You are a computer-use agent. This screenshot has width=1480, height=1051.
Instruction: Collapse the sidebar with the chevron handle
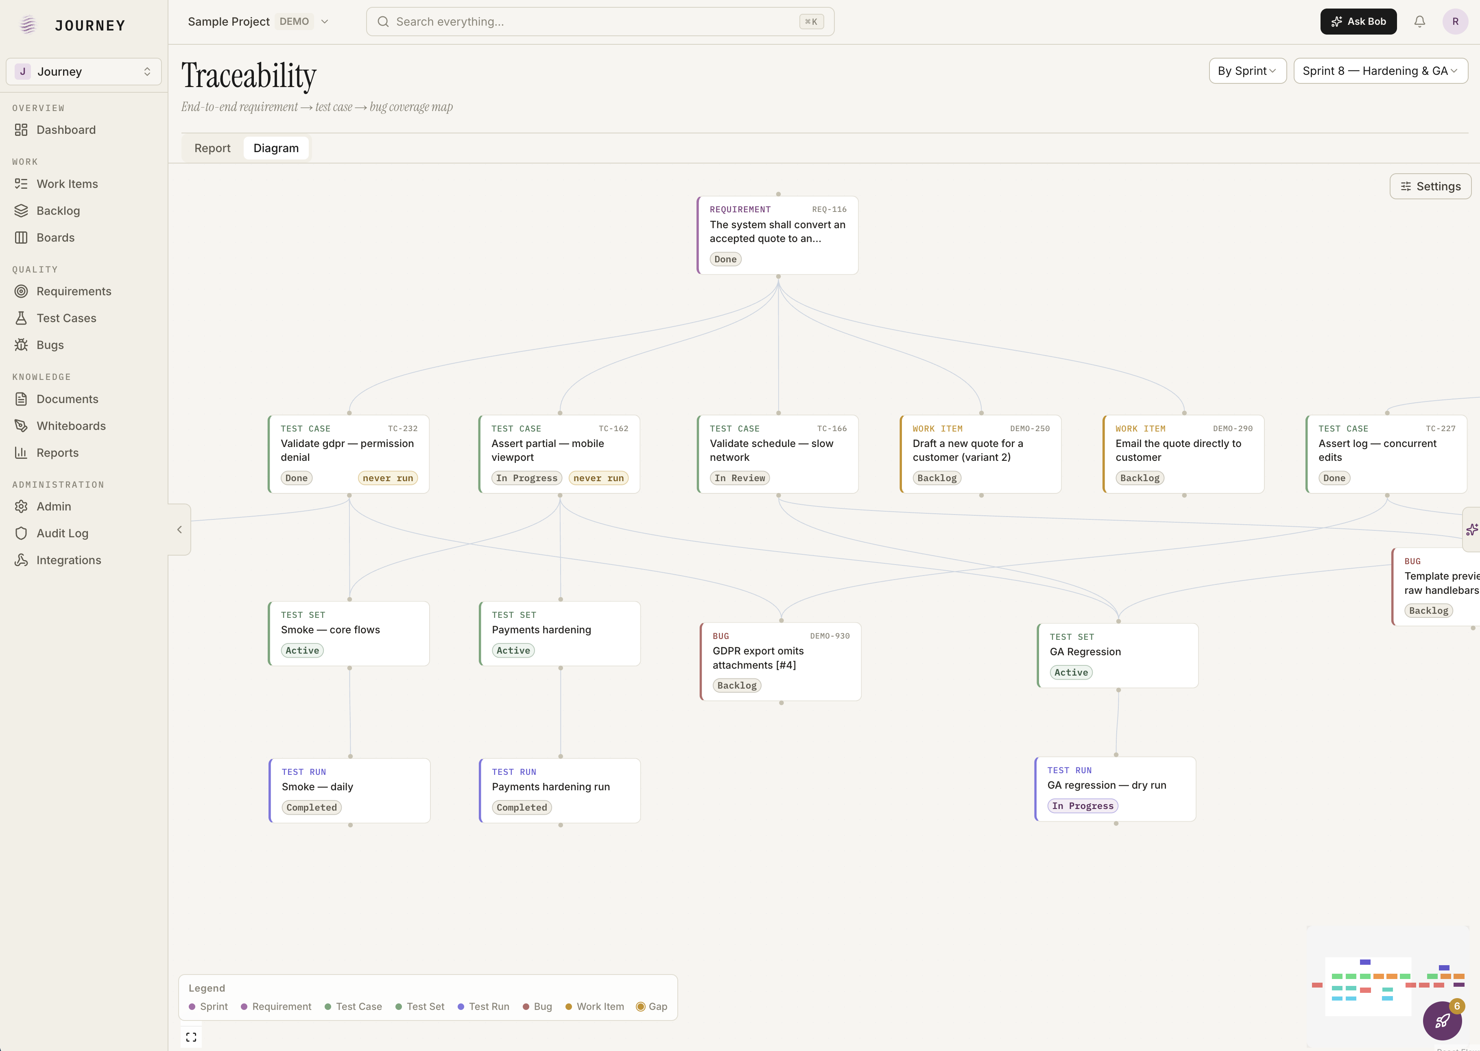pos(179,530)
